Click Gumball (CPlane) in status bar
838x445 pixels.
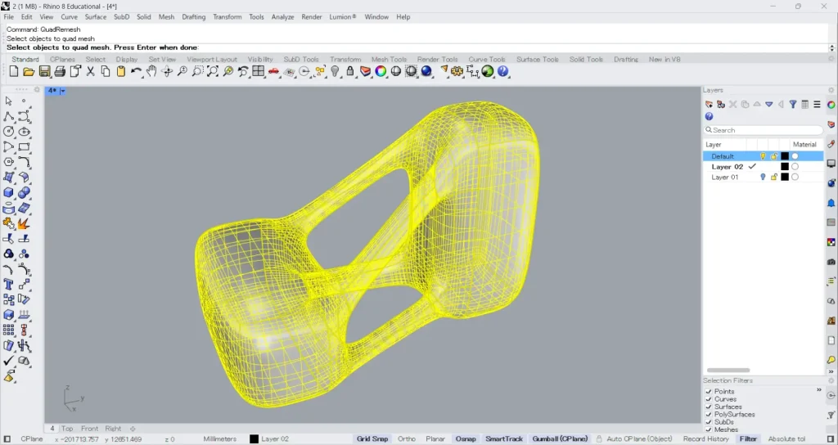coord(560,439)
